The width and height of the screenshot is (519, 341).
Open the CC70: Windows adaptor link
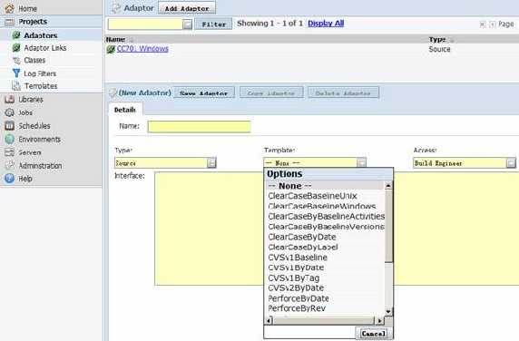[x=142, y=49]
